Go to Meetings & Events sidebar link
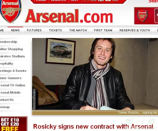Viewport: 158px width, 131px height. point(13,71)
